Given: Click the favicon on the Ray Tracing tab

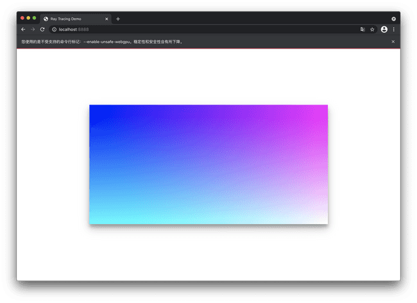Looking at the screenshot, I should pos(46,19).
